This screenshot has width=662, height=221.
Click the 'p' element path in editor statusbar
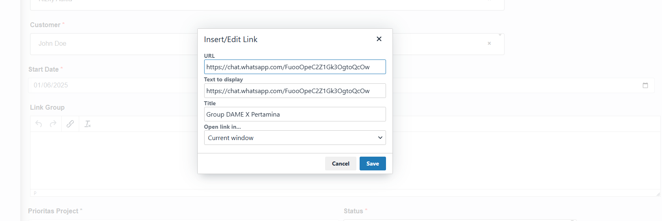pyautogui.click(x=35, y=193)
